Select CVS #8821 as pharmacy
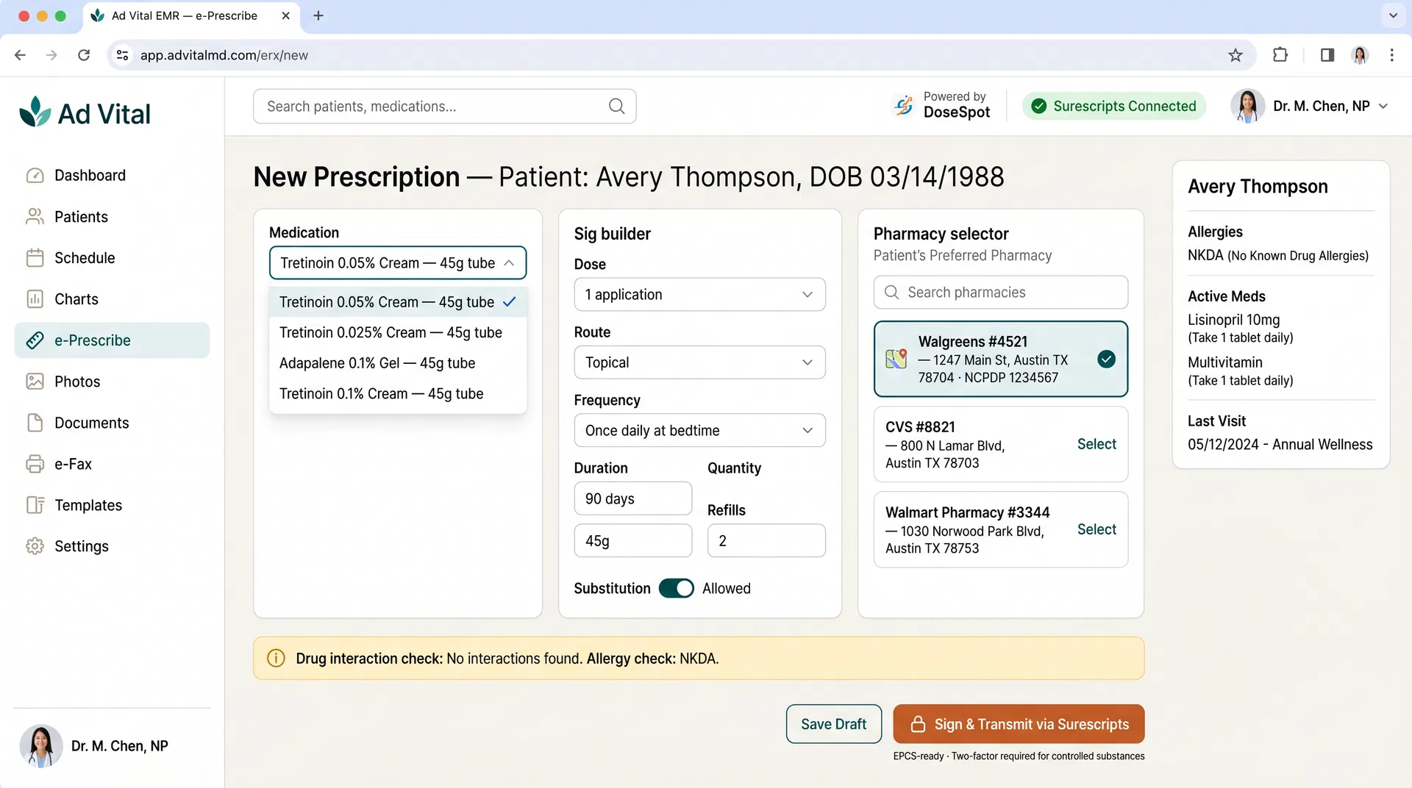This screenshot has height=788, width=1412. 1096,444
